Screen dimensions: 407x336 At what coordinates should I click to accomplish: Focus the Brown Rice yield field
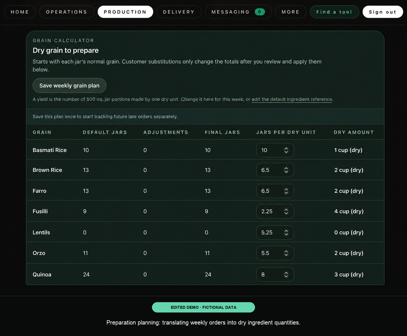tap(275, 170)
